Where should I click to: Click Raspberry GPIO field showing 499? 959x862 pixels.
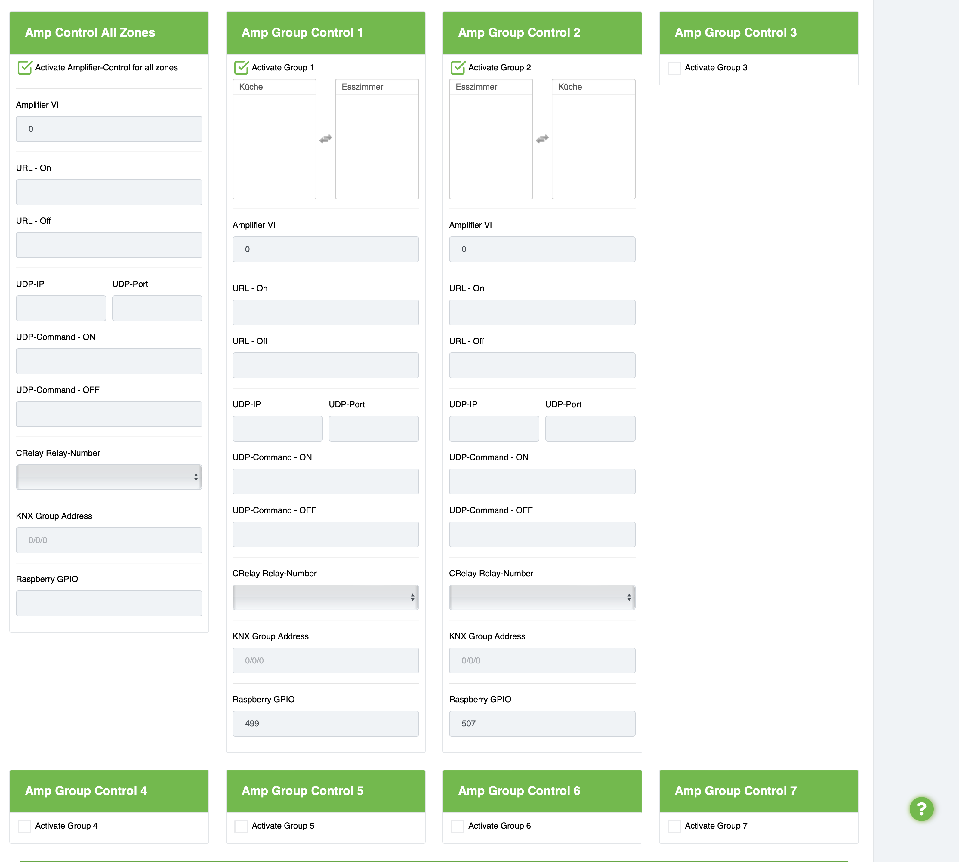(325, 723)
